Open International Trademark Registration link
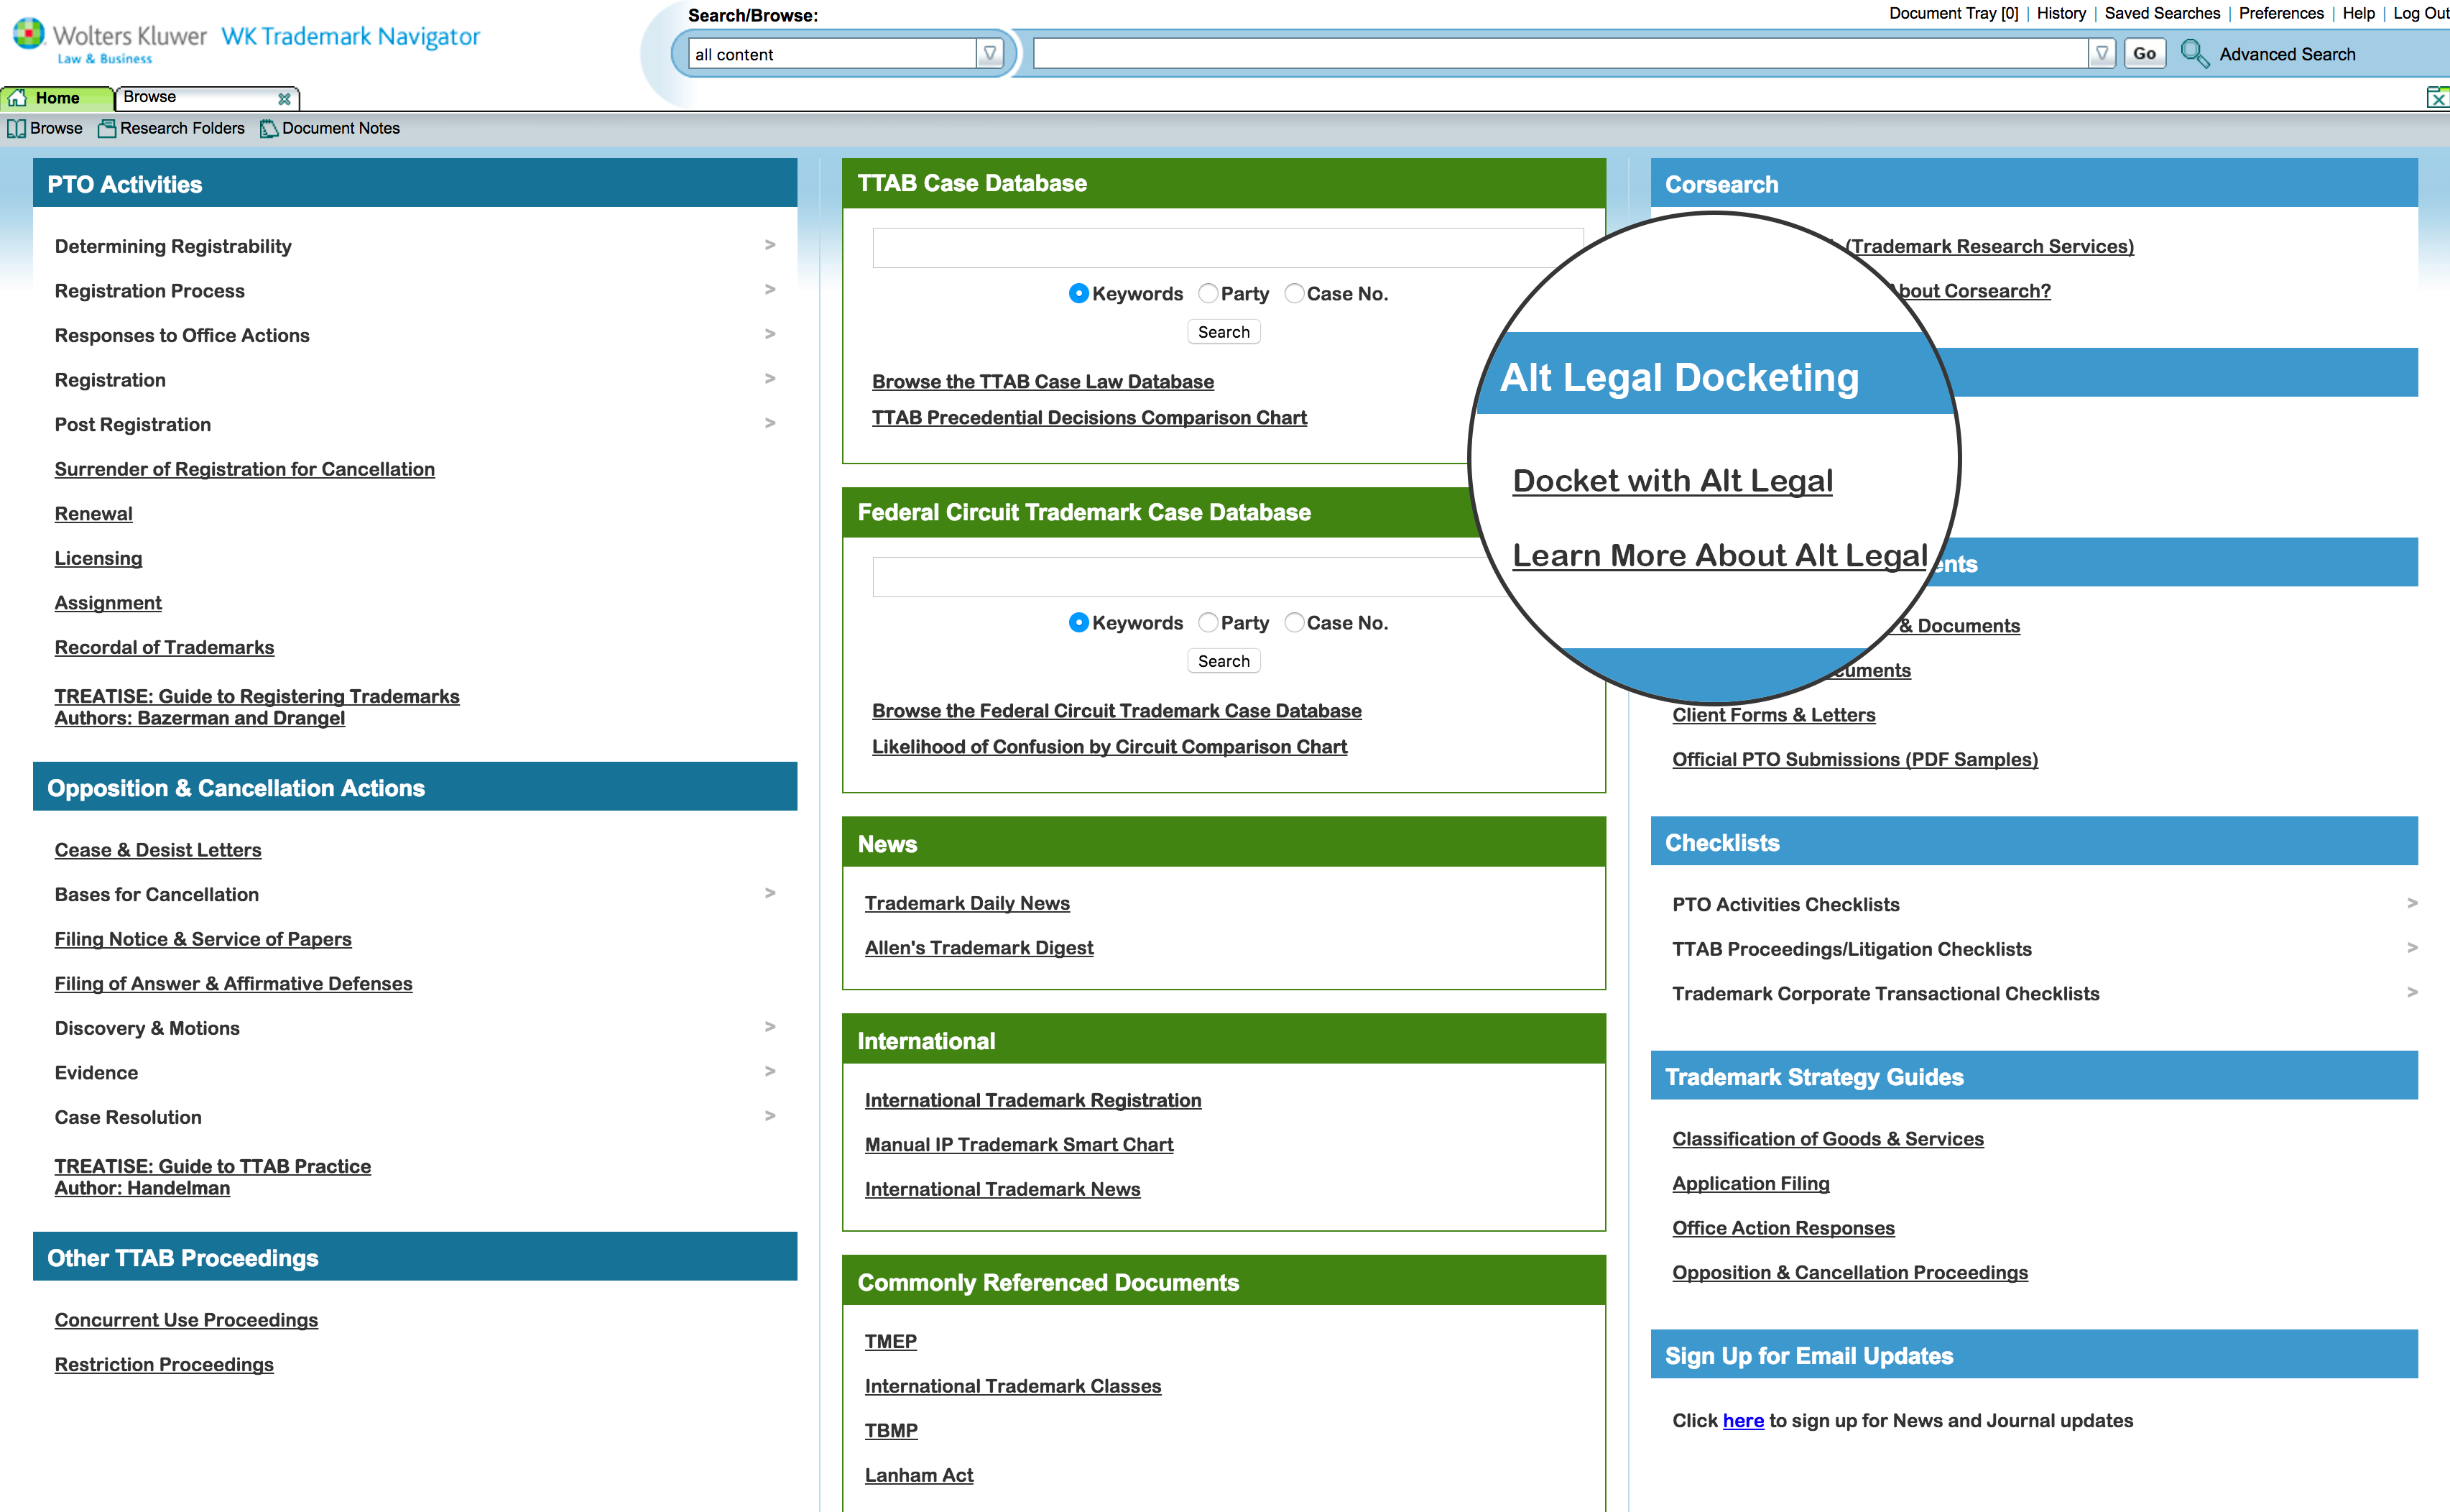Screen dimensions: 2450x1512 coord(1032,1100)
